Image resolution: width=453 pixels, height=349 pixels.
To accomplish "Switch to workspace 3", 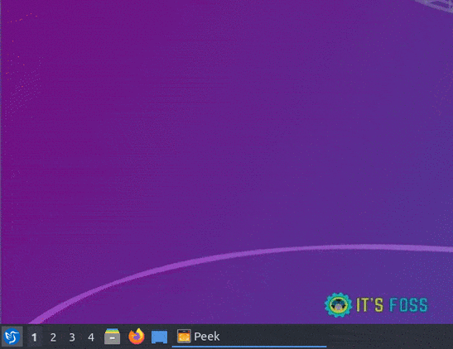I will click(72, 337).
